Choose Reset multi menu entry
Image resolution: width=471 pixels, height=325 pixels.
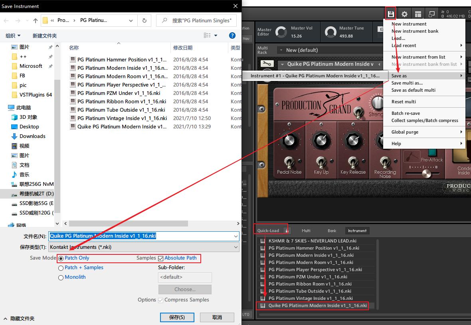click(x=424, y=101)
